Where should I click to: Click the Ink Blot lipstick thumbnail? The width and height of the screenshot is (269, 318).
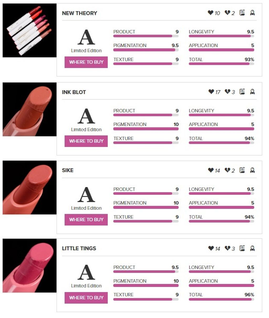point(29,109)
